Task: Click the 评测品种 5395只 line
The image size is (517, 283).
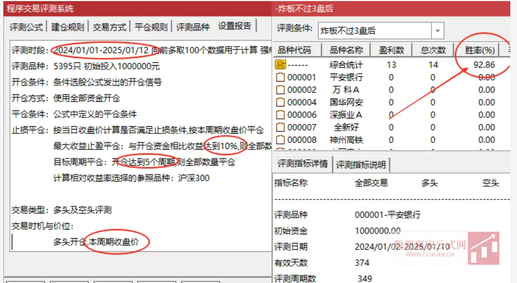Action: (x=86, y=66)
